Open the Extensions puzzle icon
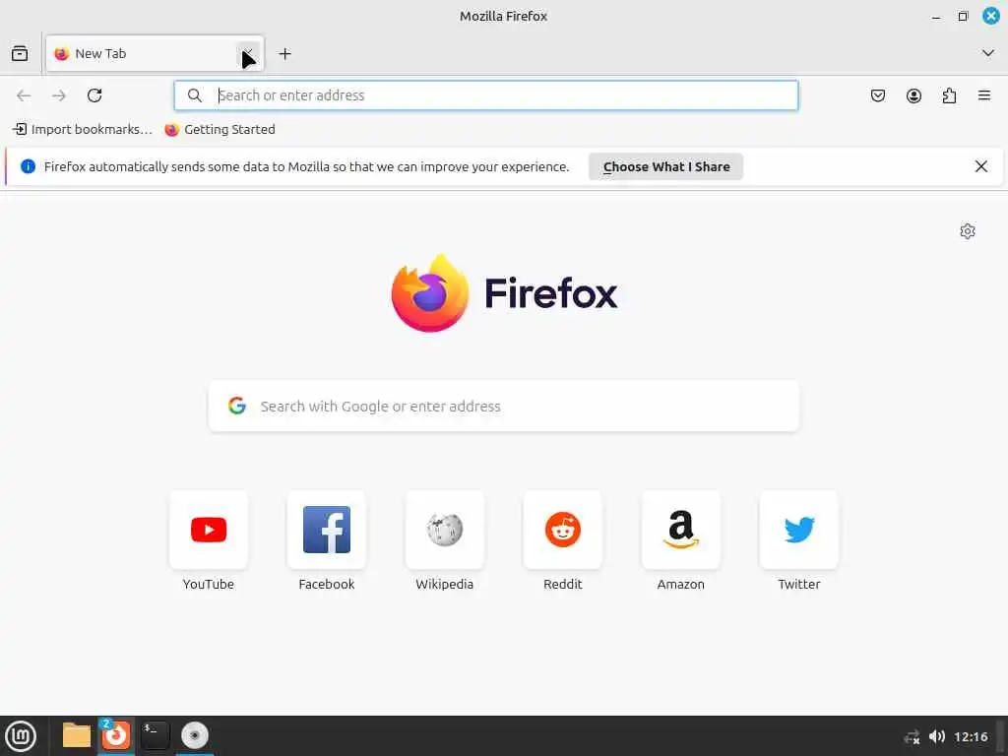Image resolution: width=1008 pixels, height=756 pixels. pyautogui.click(x=949, y=95)
